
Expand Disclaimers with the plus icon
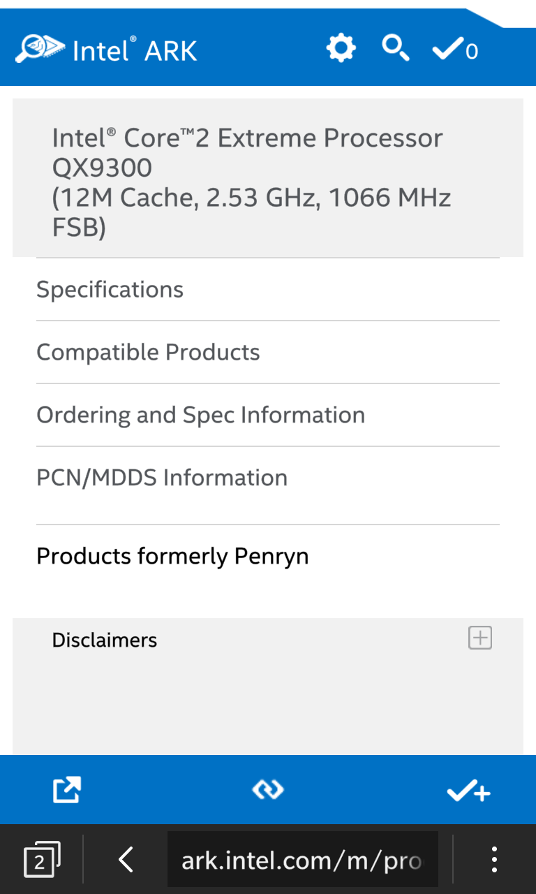(x=480, y=638)
